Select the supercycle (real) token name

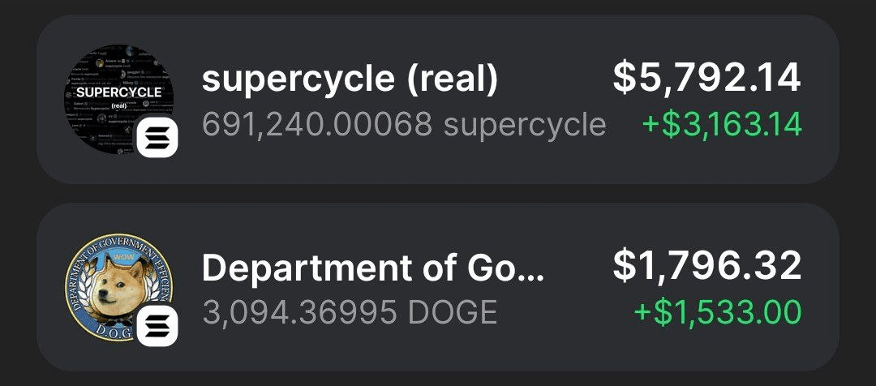coord(350,79)
